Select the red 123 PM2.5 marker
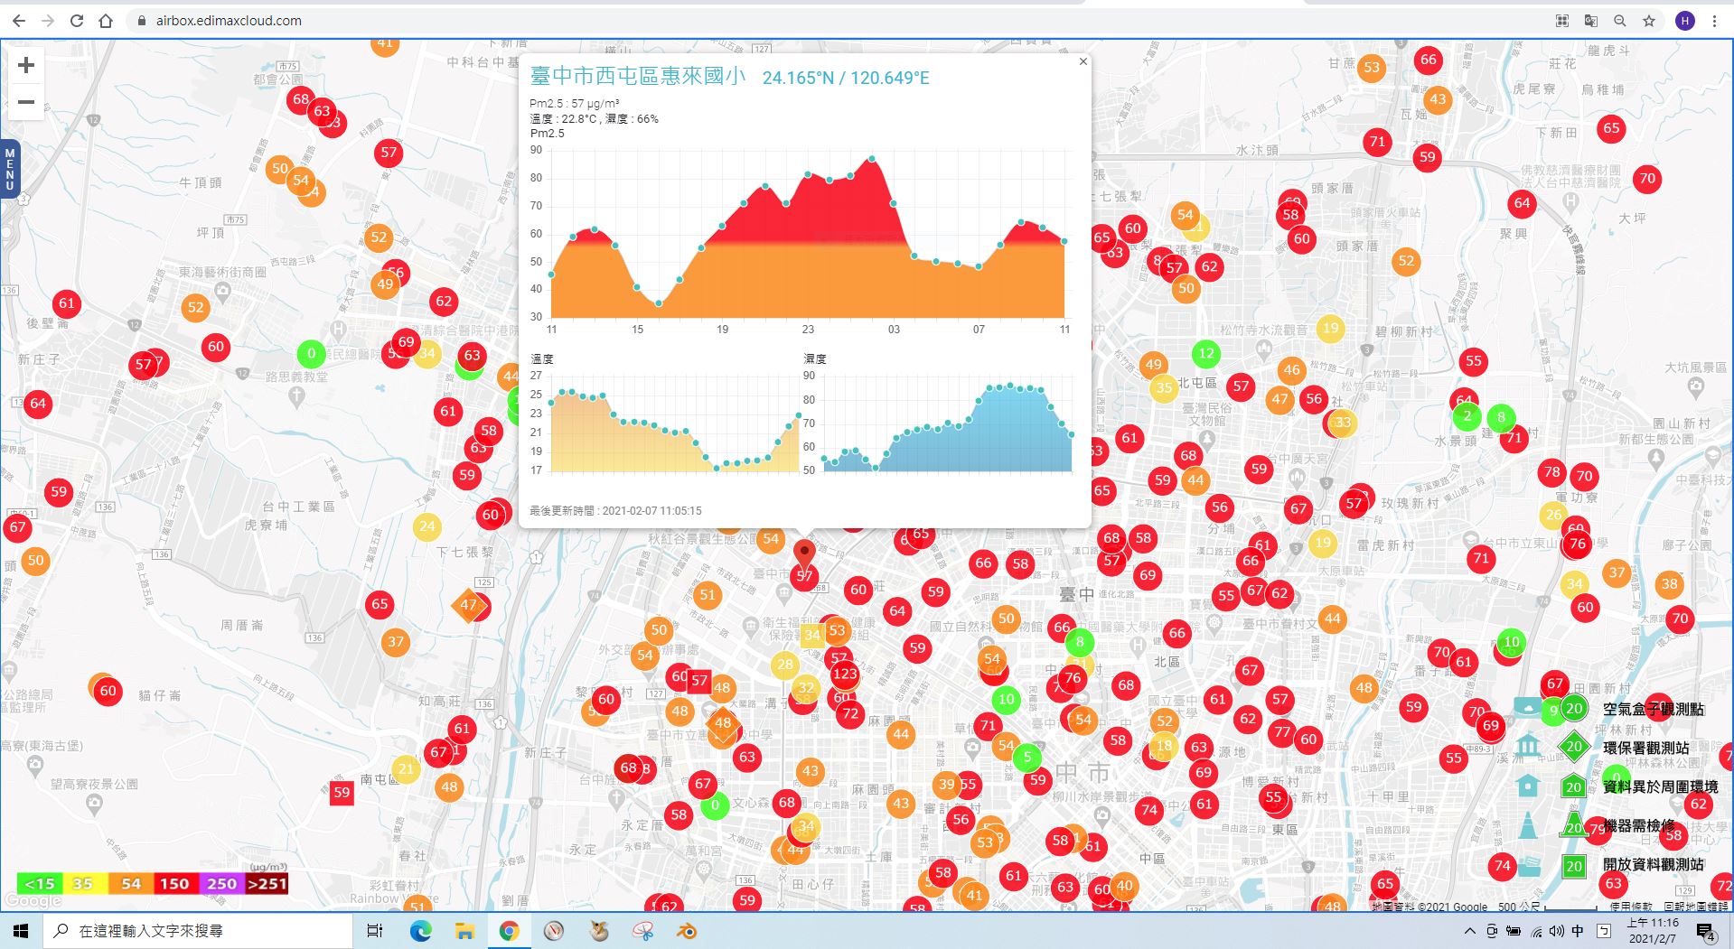Image resolution: width=1734 pixels, height=949 pixels. pos(845,674)
